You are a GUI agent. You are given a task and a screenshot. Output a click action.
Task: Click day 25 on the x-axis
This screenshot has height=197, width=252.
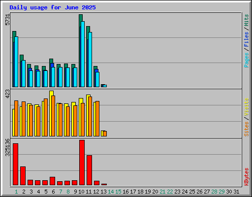pyautogui.click(x=192, y=192)
